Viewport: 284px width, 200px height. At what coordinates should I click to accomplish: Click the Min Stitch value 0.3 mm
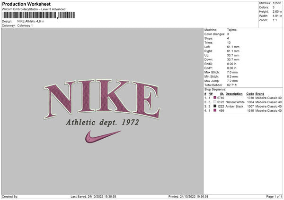[x=232, y=76]
